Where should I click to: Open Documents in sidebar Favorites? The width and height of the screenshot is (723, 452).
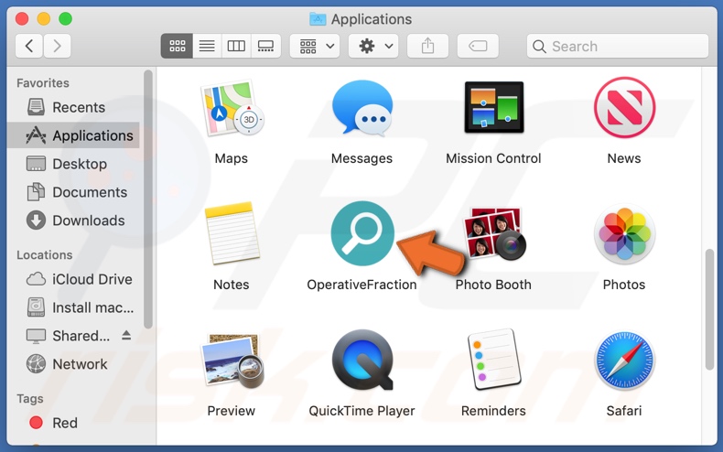coord(74,192)
